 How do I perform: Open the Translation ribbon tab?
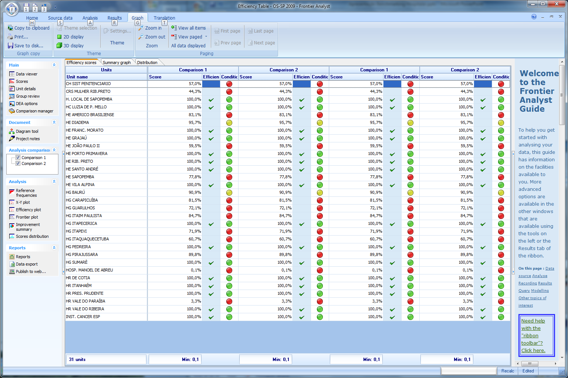click(165, 18)
